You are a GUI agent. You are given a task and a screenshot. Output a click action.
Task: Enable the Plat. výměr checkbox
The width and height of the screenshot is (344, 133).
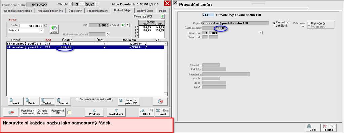click(x=309, y=23)
